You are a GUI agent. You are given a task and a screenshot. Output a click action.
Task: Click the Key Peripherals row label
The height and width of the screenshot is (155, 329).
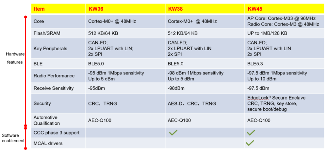point(50,48)
